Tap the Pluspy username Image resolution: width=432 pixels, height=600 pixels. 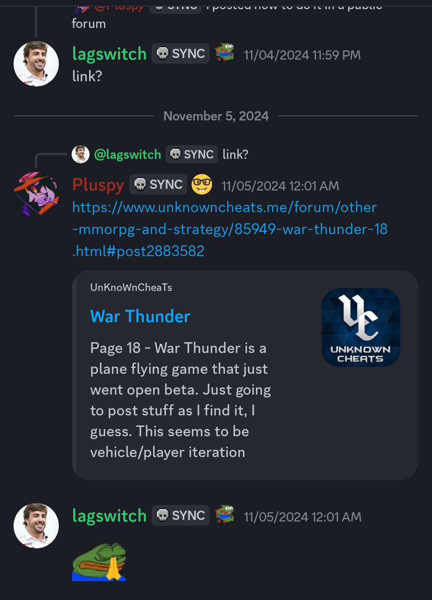coord(98,185)
